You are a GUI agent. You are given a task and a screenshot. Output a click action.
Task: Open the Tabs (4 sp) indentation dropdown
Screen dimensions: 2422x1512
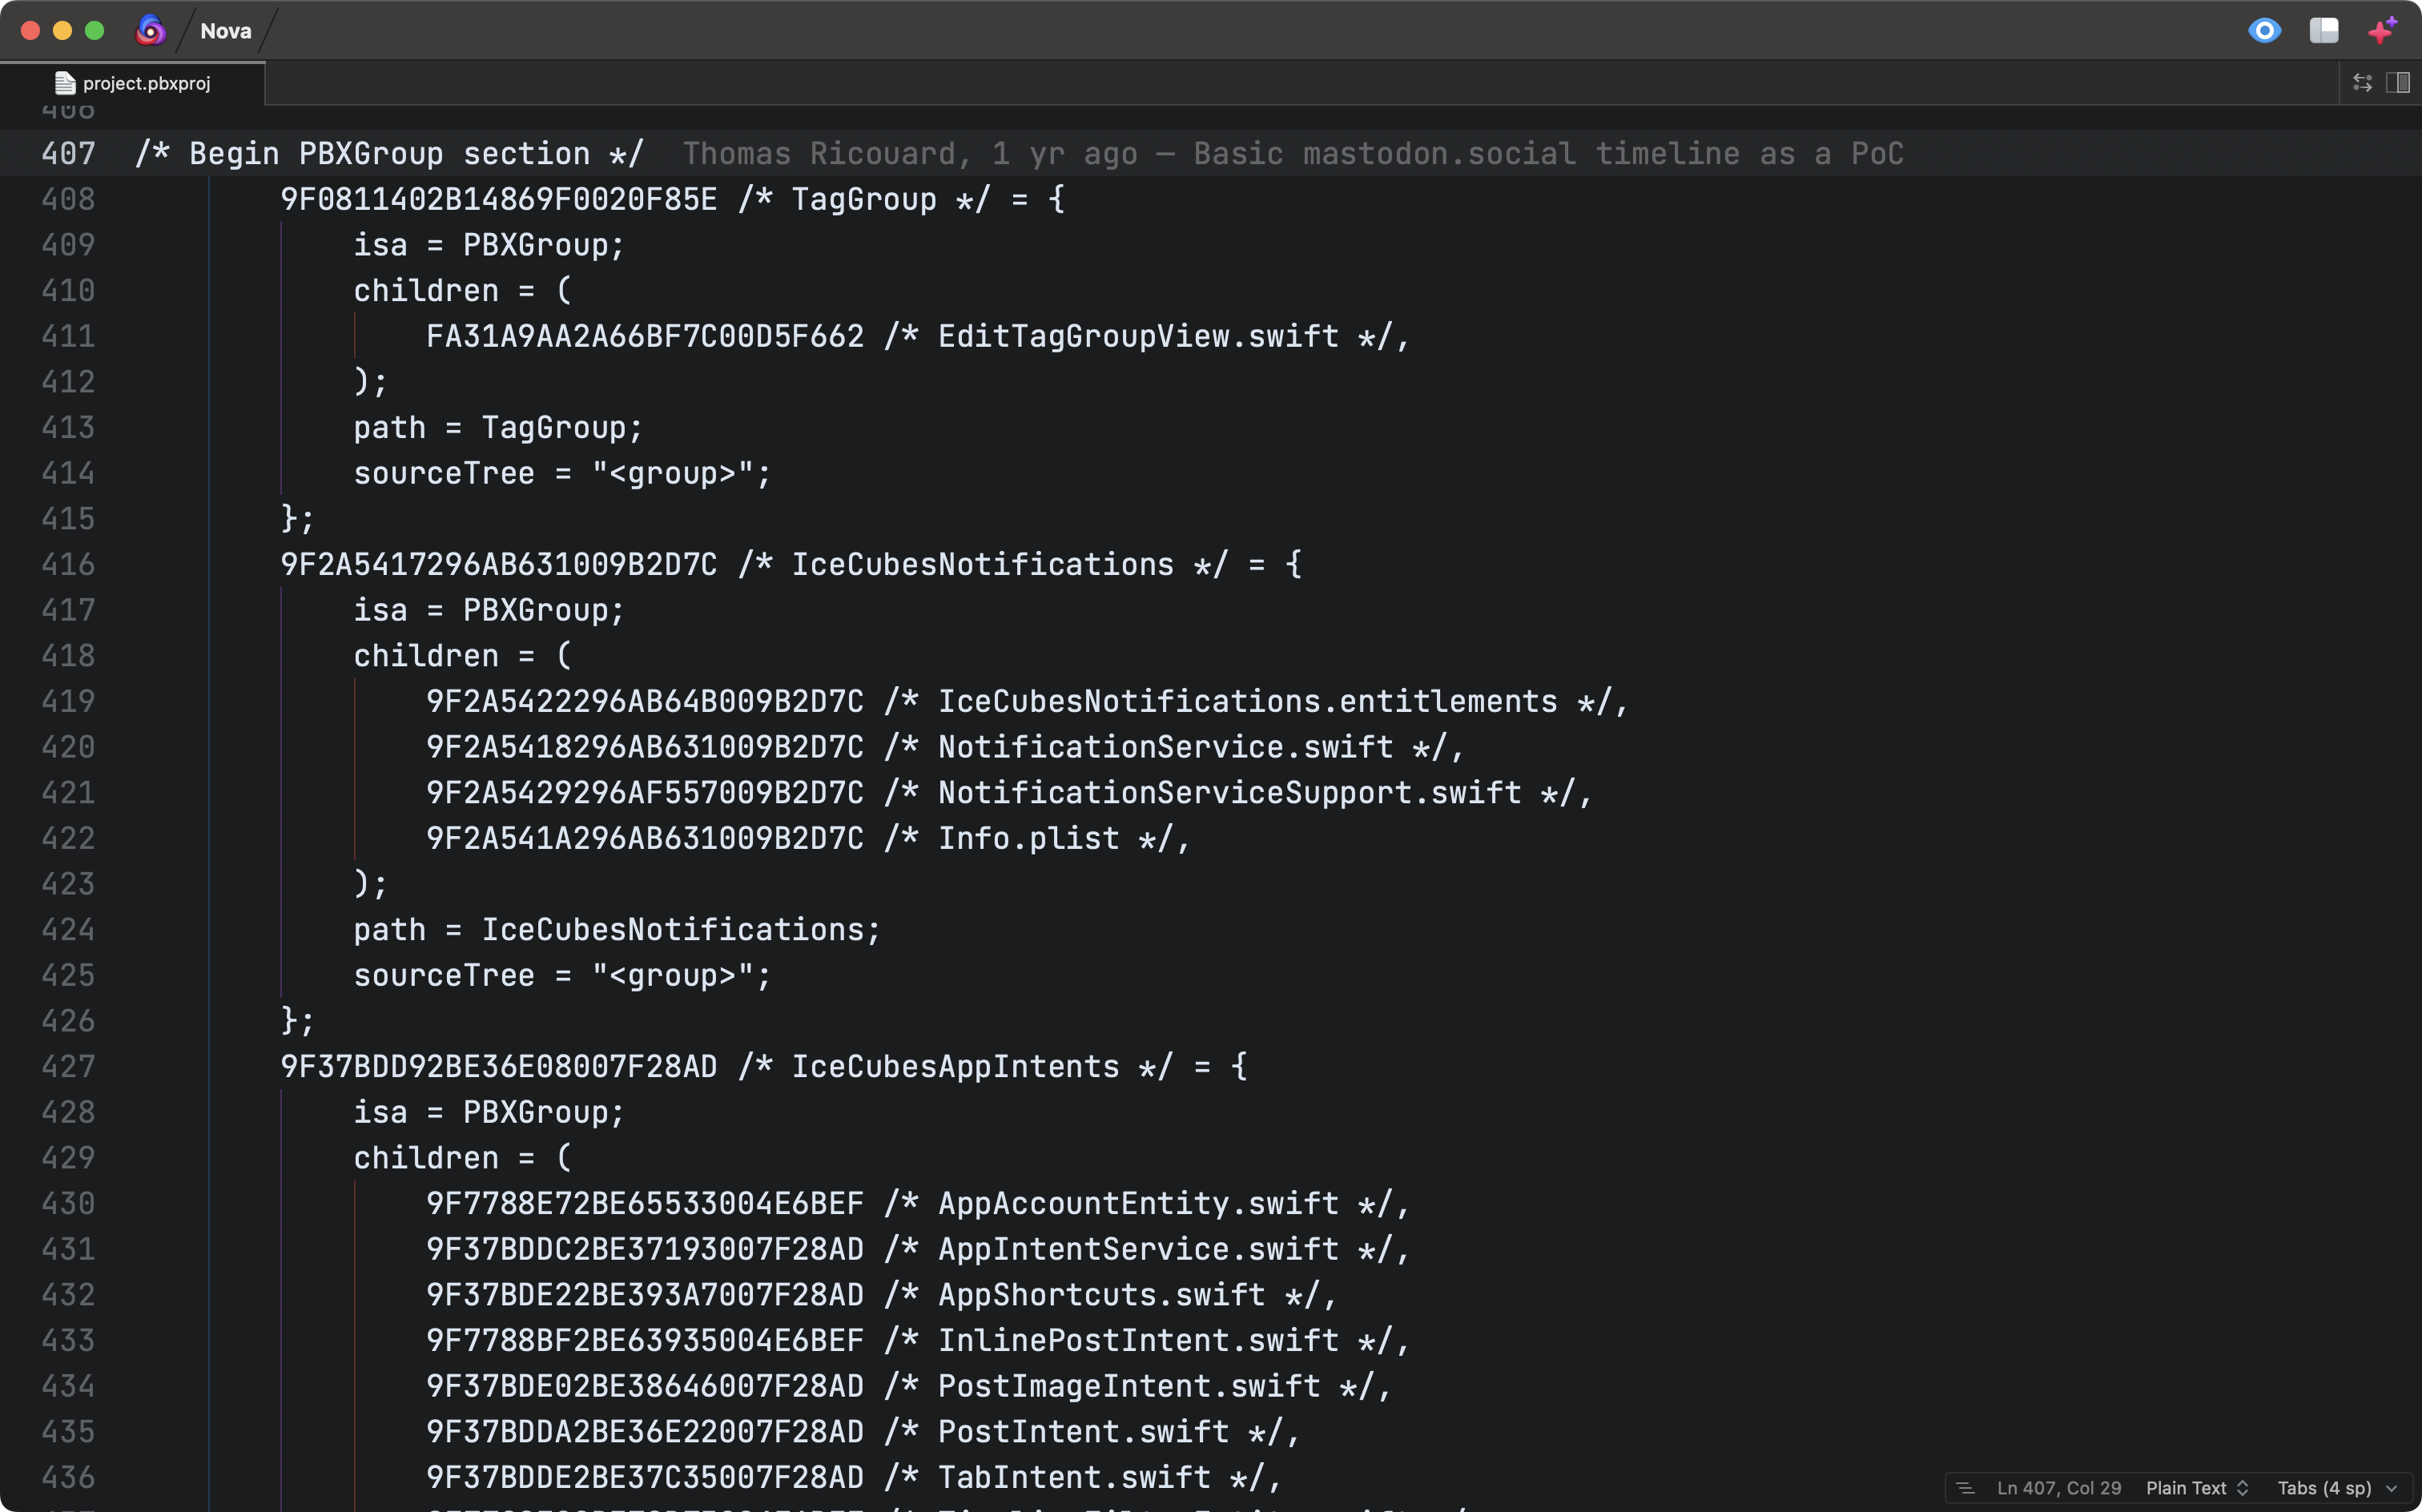coord(2331,1488)
